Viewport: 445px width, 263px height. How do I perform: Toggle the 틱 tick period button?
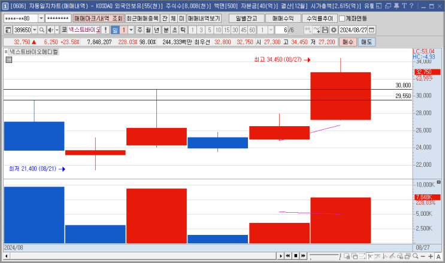click(183, 30)
